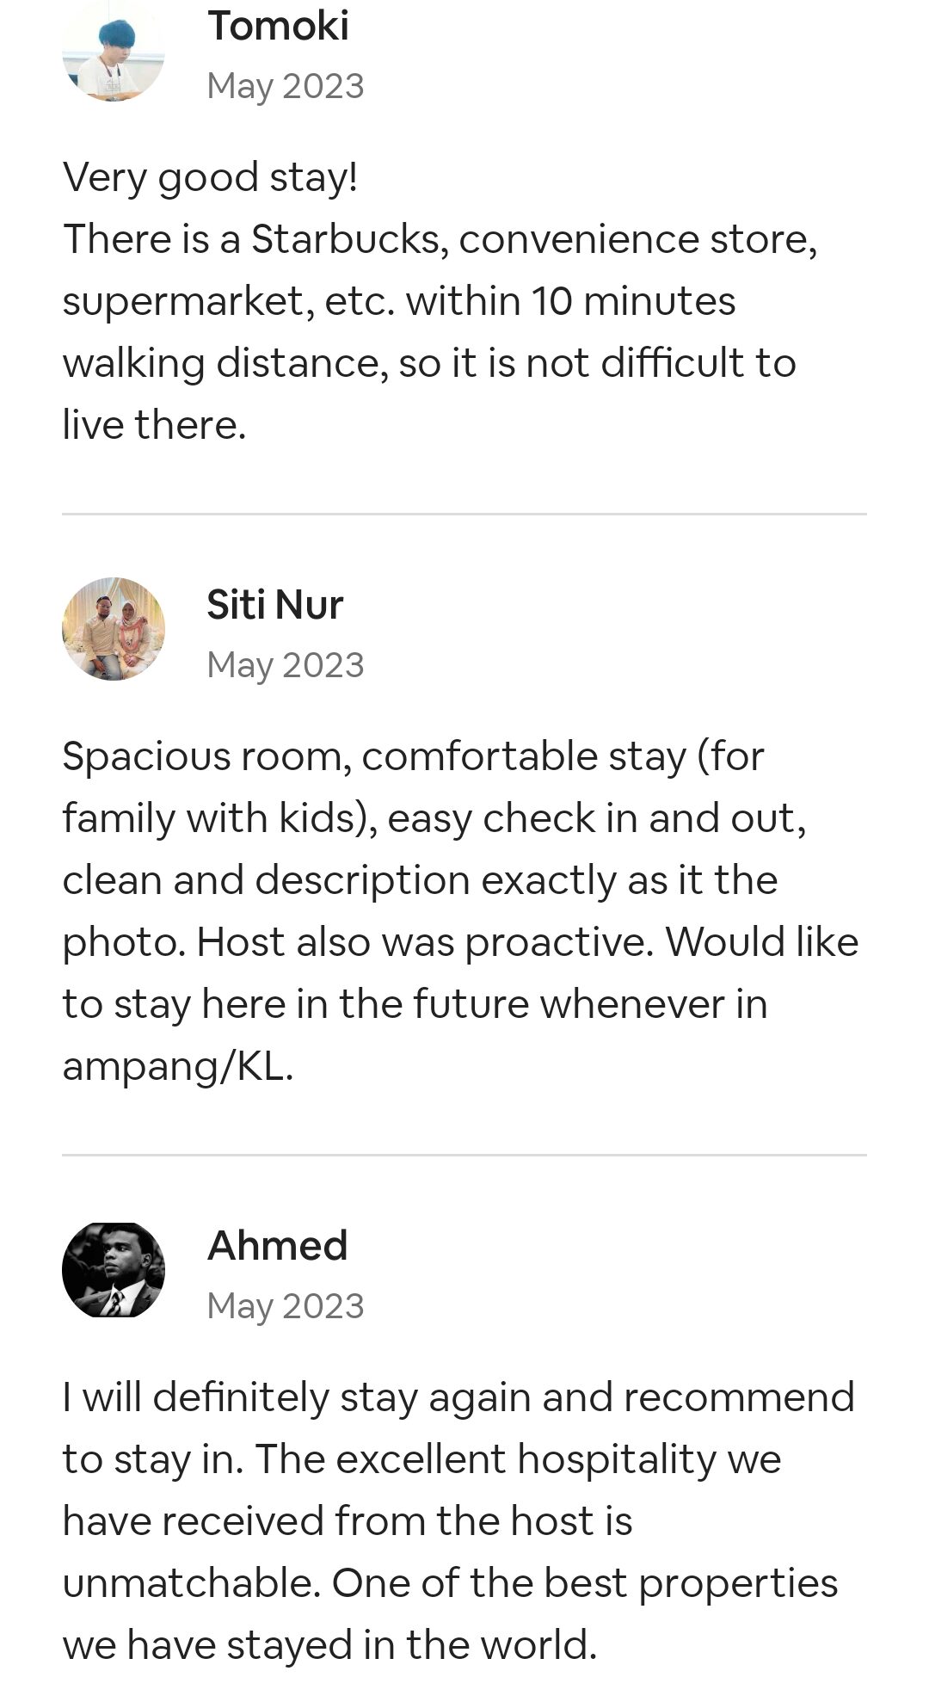Click divider line between Tomoki and Siti Nur
929x1708 pixels.
pos(464,515)
